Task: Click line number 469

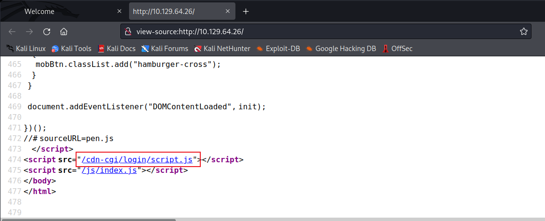Action: 14,107
